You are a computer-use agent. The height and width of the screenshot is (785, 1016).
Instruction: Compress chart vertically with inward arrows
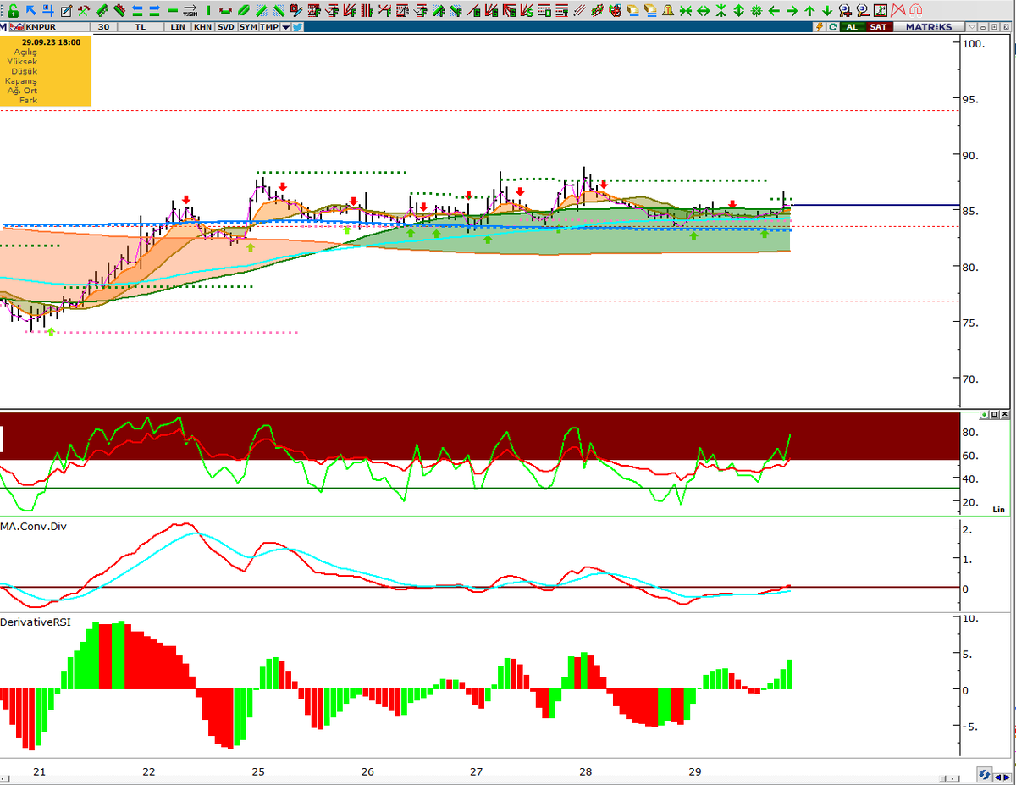[721, 11]
